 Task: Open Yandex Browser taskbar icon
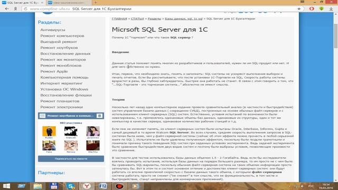pos(87,186)
